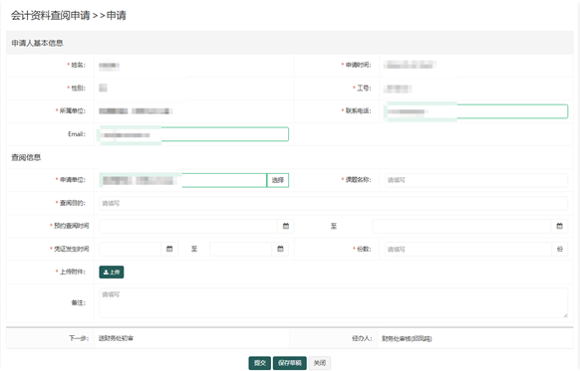
Task: Open calendar for 预约查阅时间 end date
Action: (x=559, y=226)
